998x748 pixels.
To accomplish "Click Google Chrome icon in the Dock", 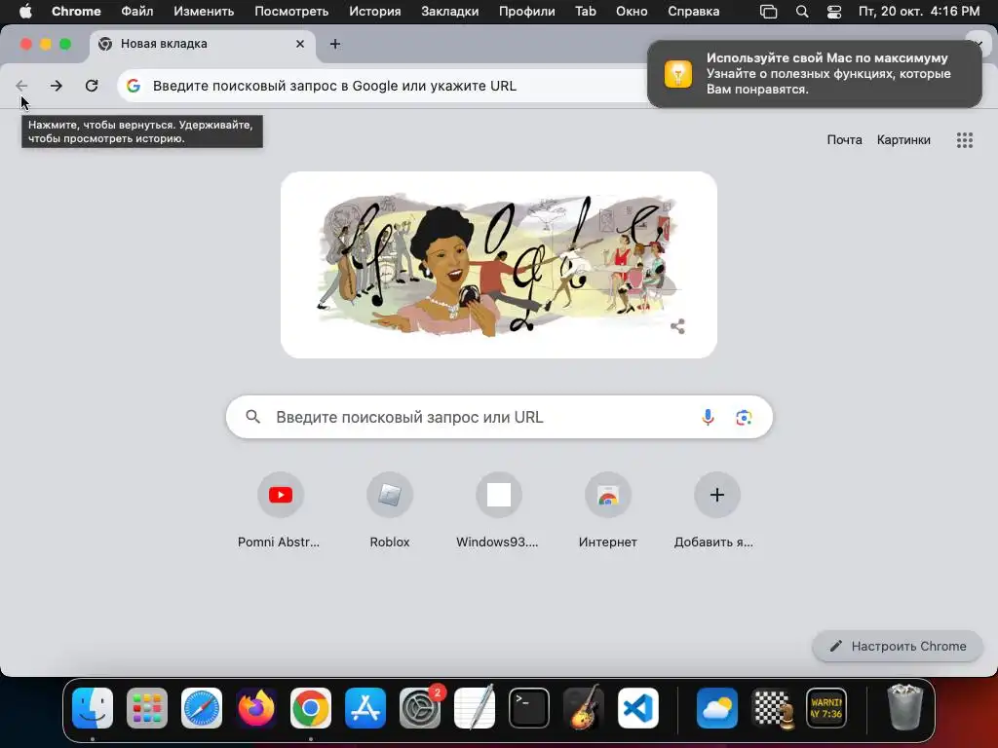I will pyautogui.click(x=311, y=708).
